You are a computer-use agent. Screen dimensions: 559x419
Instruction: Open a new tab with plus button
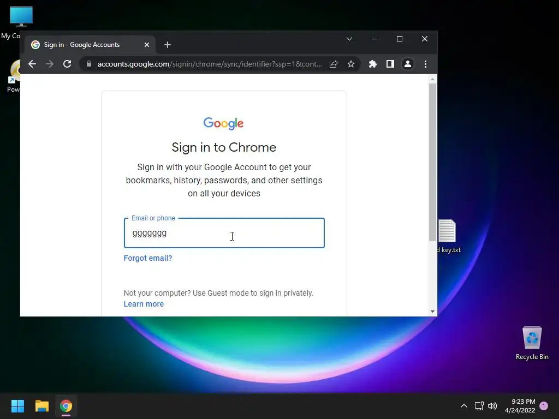168,45
